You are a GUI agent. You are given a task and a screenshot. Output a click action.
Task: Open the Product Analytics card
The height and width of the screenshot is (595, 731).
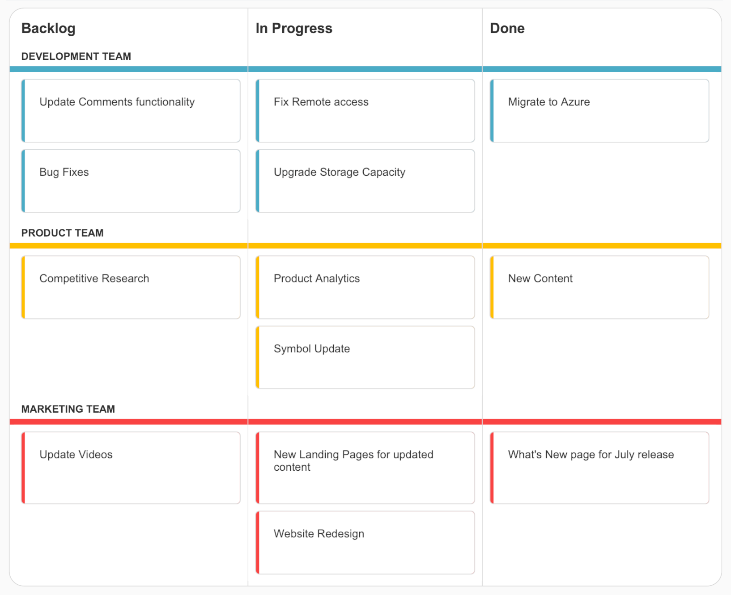[x=365, y=287]
